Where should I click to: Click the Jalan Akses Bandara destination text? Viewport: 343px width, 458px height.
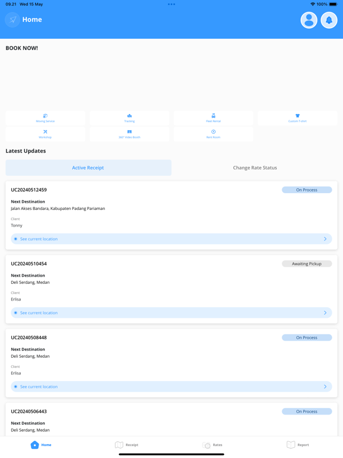58,209
